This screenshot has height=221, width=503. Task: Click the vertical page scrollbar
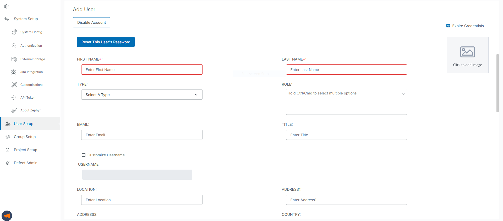[497, 83]
